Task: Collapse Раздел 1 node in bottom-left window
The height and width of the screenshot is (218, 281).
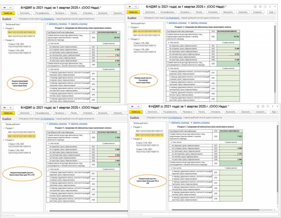Action: pos(4,128)
